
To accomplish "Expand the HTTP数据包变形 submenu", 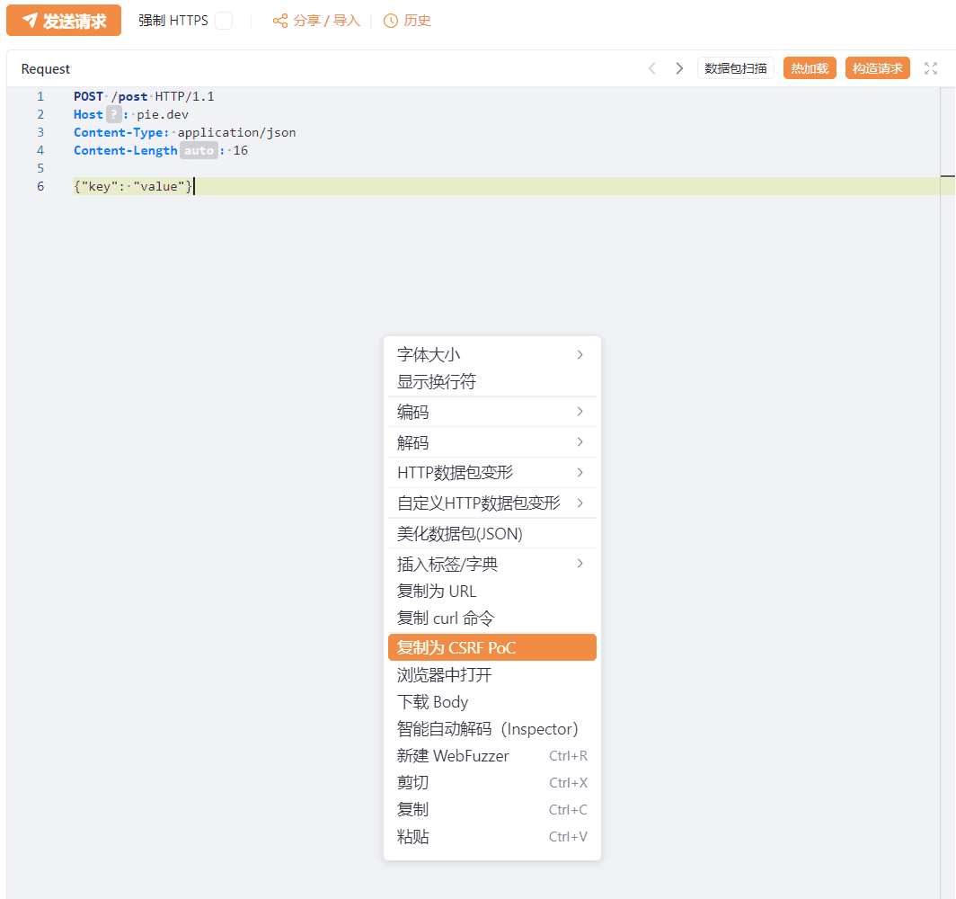I will click(491, 472).
